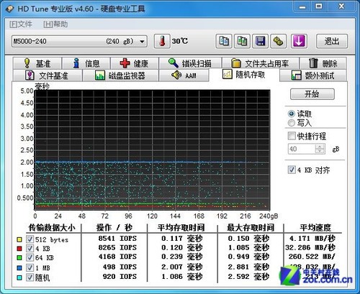Copy text results to clipboard icon

(x=224, y=41)
